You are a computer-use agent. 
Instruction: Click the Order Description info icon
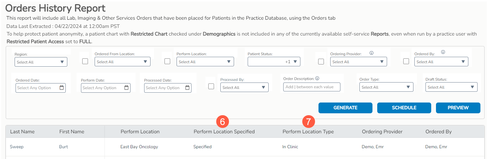tap(317, 79)
